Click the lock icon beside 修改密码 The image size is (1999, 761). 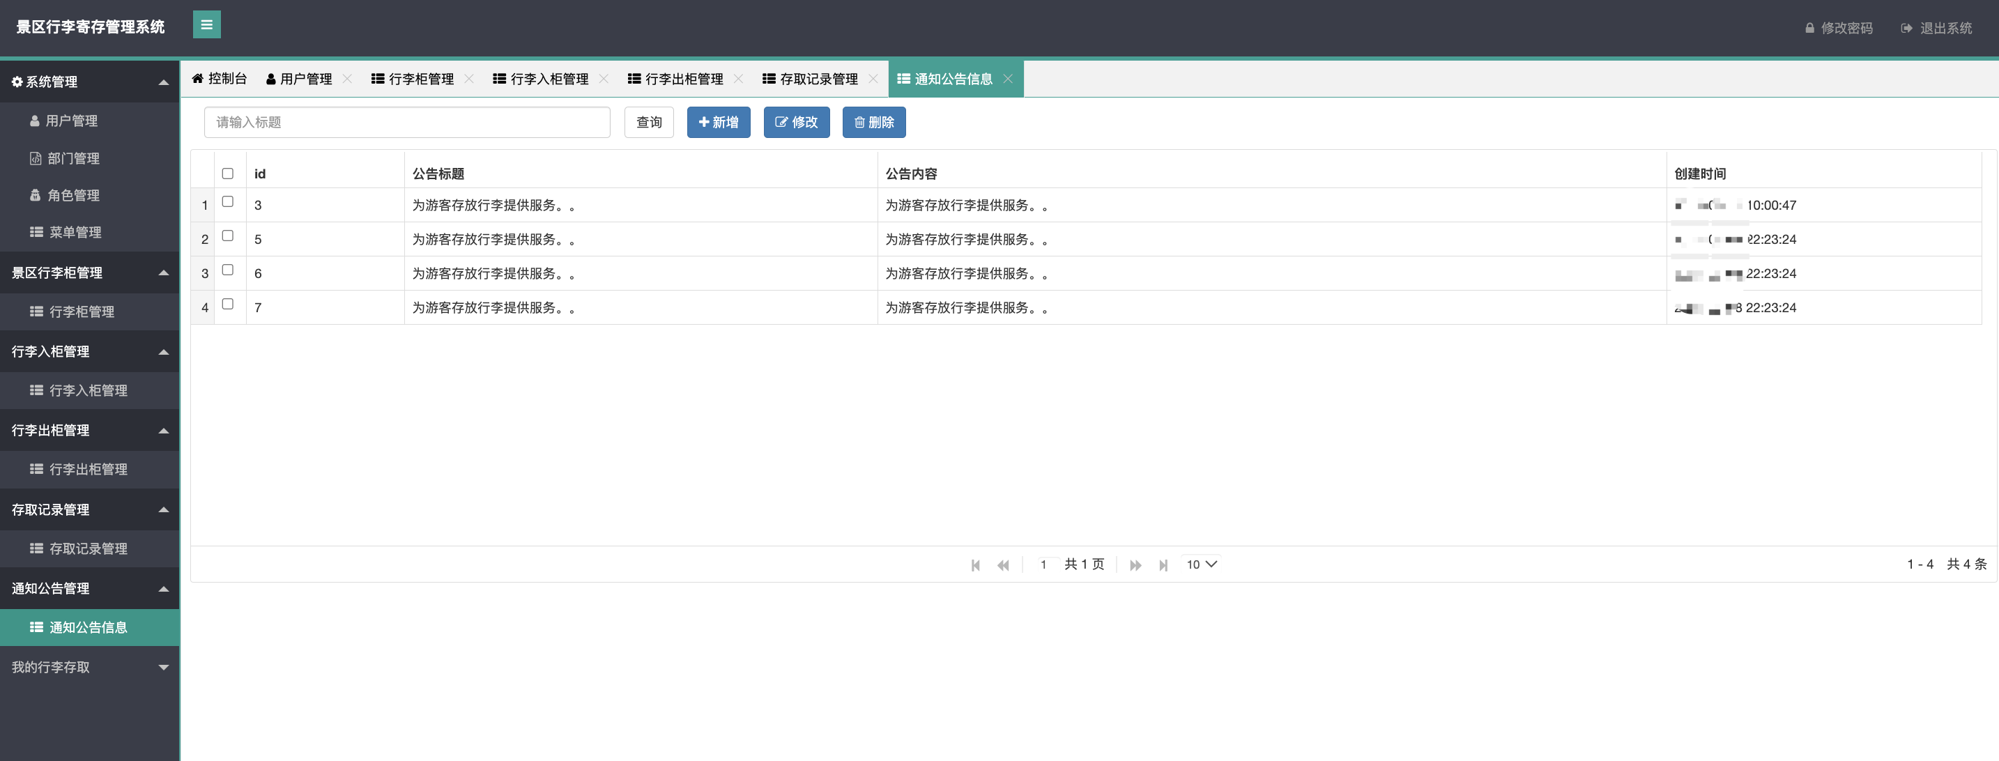point(1809,28)
